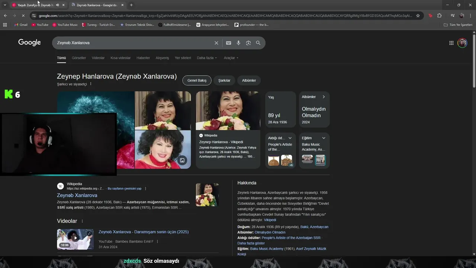This screenshot has height=268, width=476.
Task: Open the Fullhdfilmizlesene bookmark
Action: coord(174,25)
